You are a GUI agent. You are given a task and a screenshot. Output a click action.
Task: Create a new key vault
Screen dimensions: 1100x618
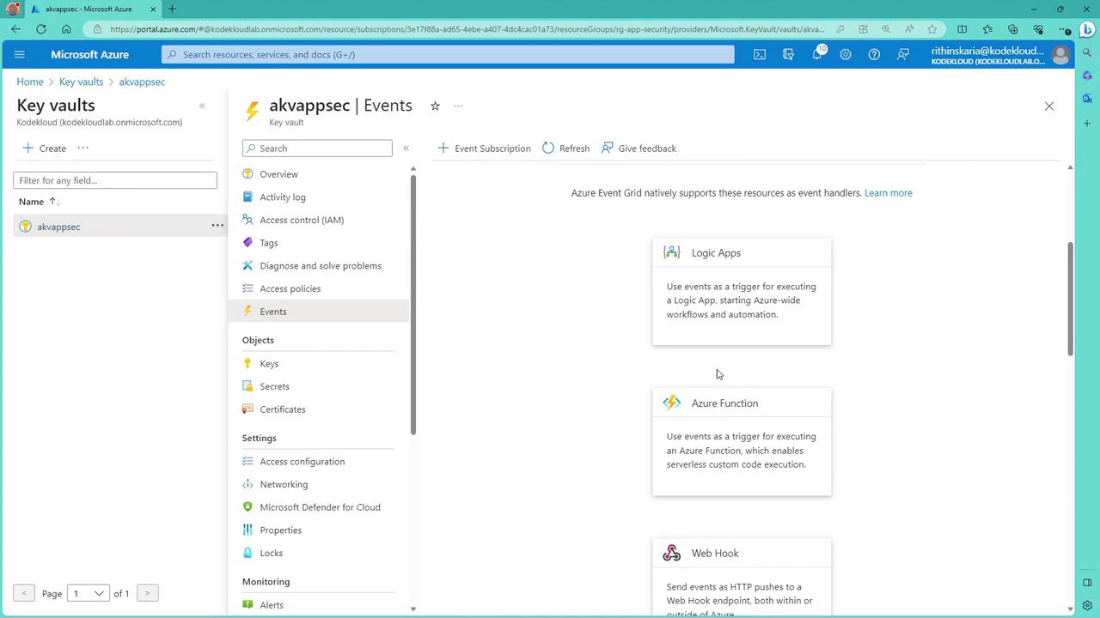click(x=44, y=148)
